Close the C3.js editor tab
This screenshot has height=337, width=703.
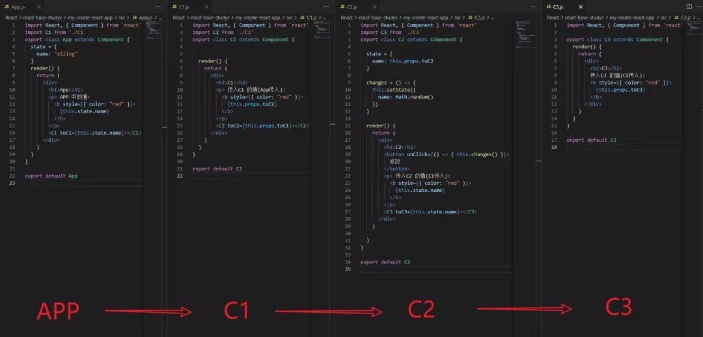(x=581, y=7)
